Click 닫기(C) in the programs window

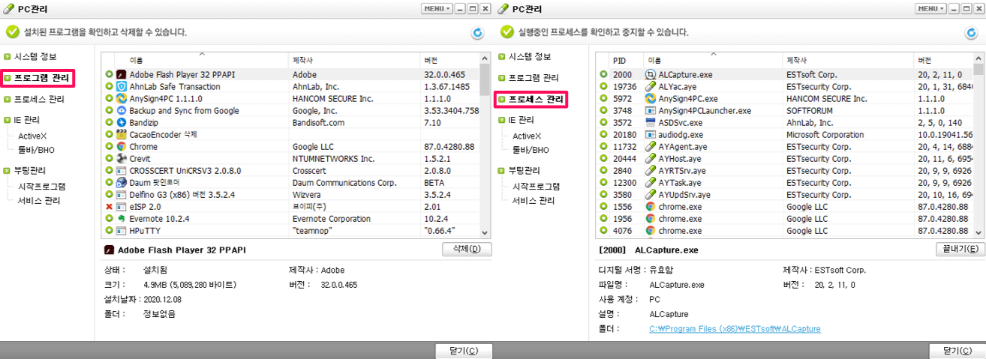(464, 351)
